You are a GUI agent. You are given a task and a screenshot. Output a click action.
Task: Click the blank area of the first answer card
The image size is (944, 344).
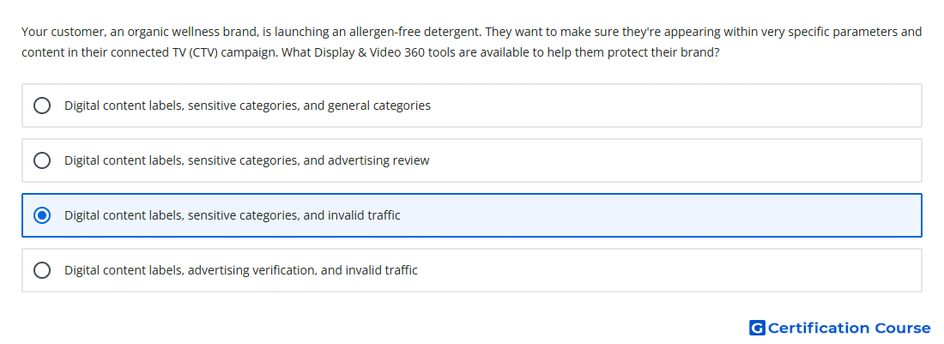point(675,106)
